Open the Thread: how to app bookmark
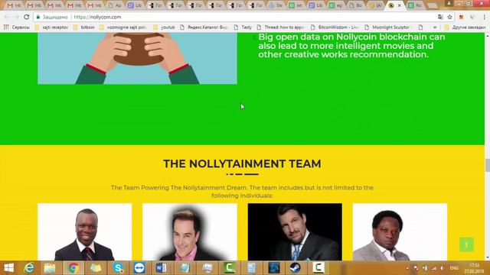 pos(280,27)
